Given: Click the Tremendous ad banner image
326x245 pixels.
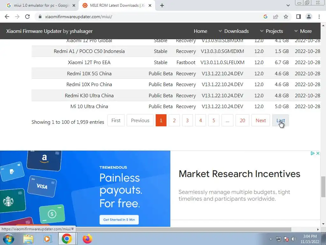Looking at the screenshot, I should tap(85, 189).
